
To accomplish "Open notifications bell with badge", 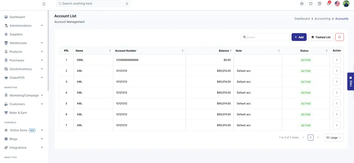I will [x=328, y=4].
